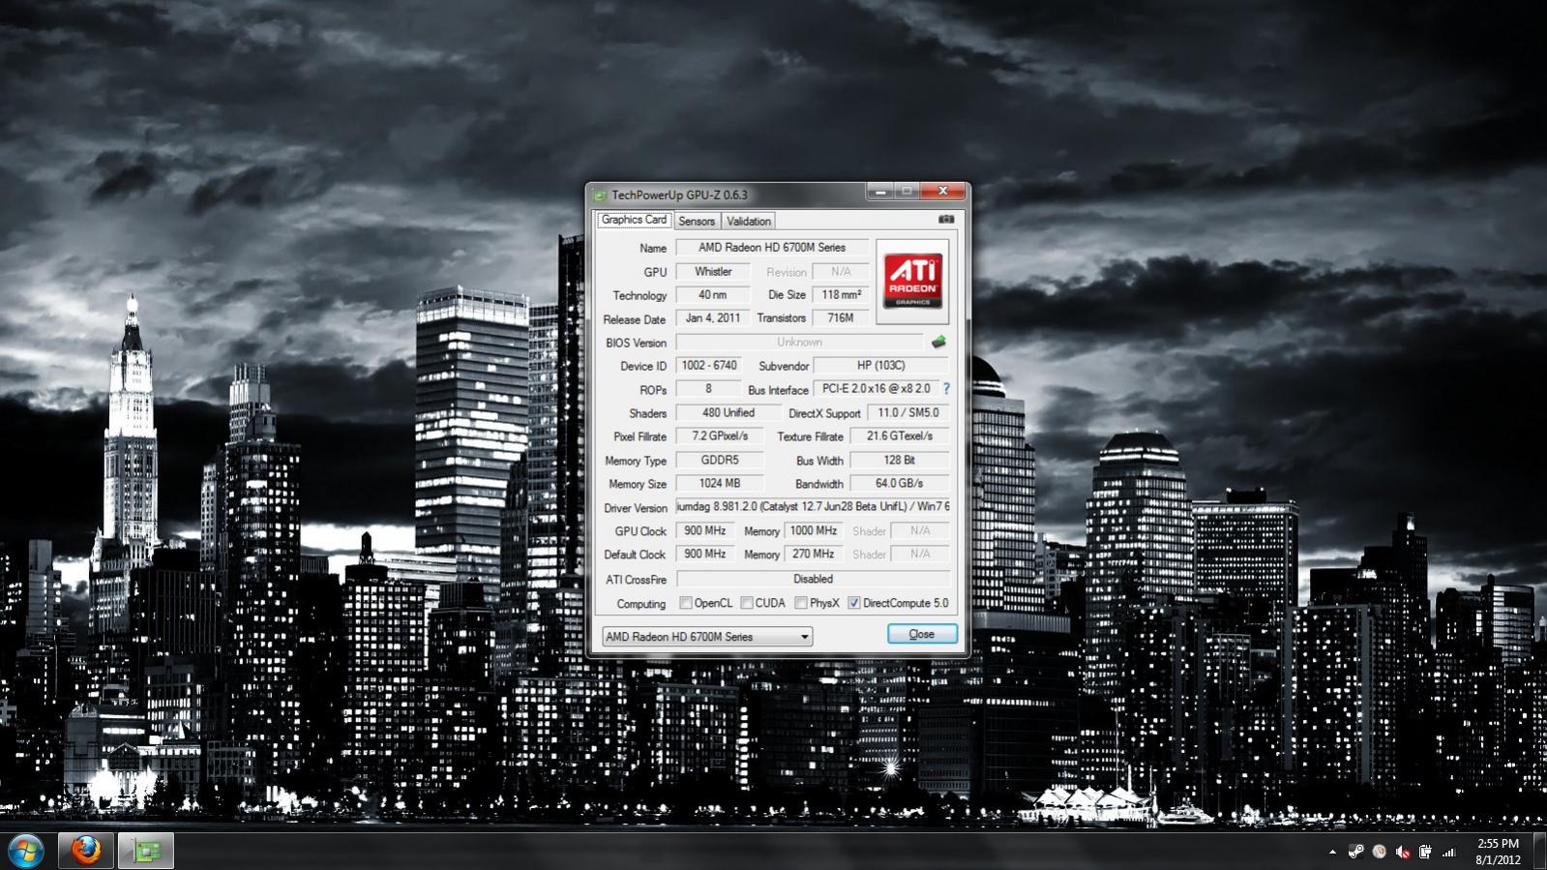Click the BIOS Version field showing Unknown

[800, 343]
